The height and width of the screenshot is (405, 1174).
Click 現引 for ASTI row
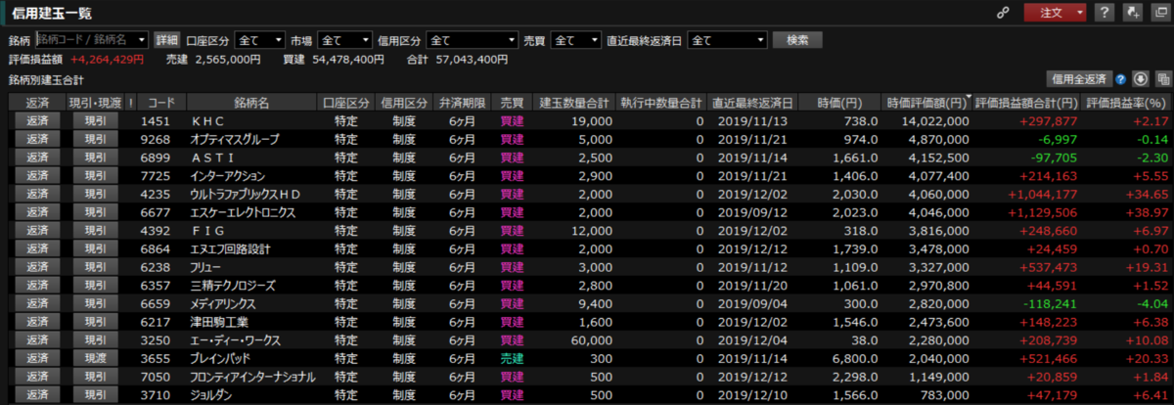tap(96, 157)
